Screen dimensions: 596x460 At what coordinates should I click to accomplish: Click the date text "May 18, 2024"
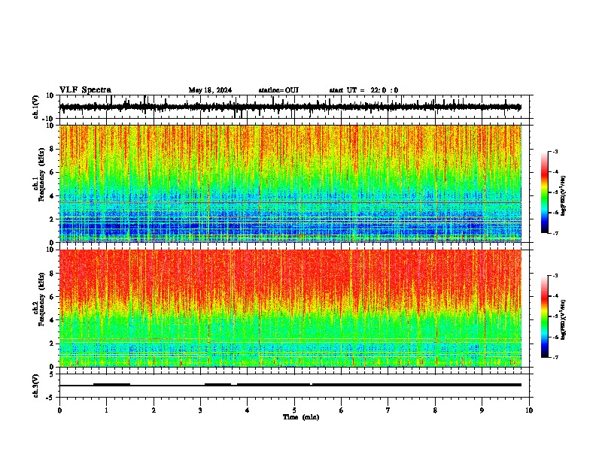coord(210,90)
